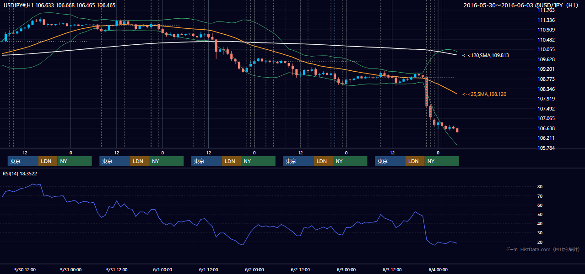Click price axis label 111.336
The width and height of the screenshot is (585, 274).
click(546, 20)
